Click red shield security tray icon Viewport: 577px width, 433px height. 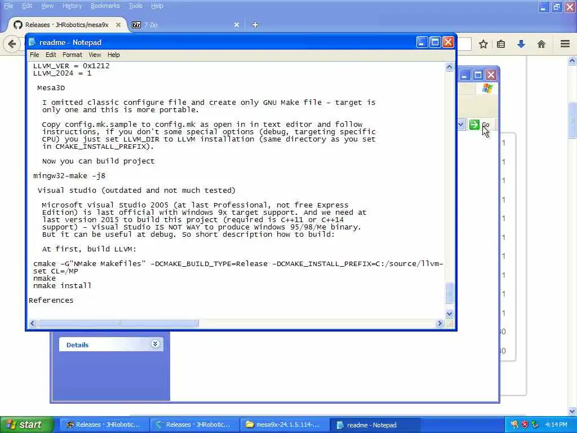[x=525, y=425]
